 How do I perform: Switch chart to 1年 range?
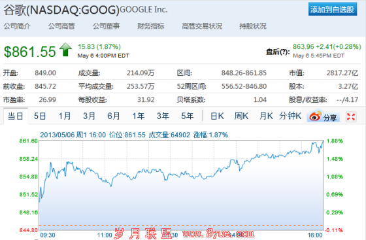coord(139,116)
